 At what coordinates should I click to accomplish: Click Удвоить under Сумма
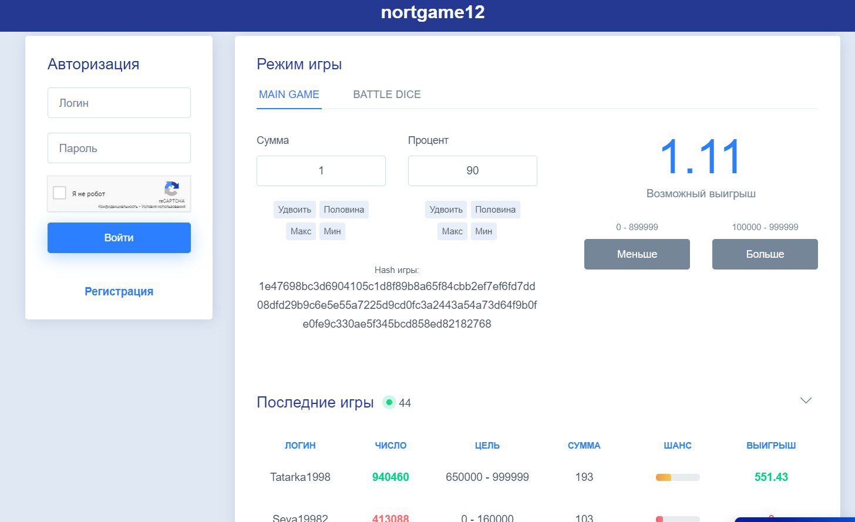[x=295, y=210]
